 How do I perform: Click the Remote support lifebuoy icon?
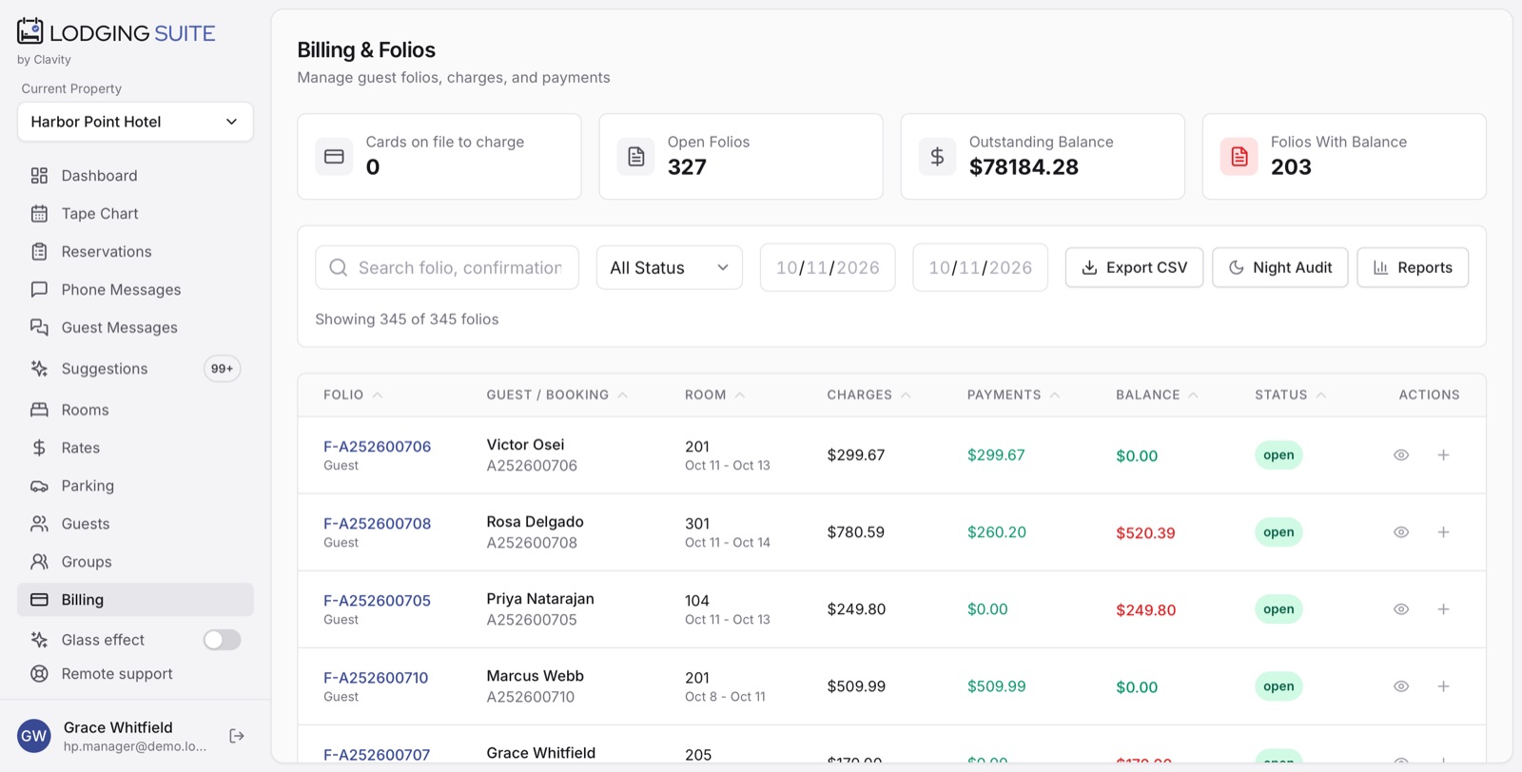click(x=39, y=674)
